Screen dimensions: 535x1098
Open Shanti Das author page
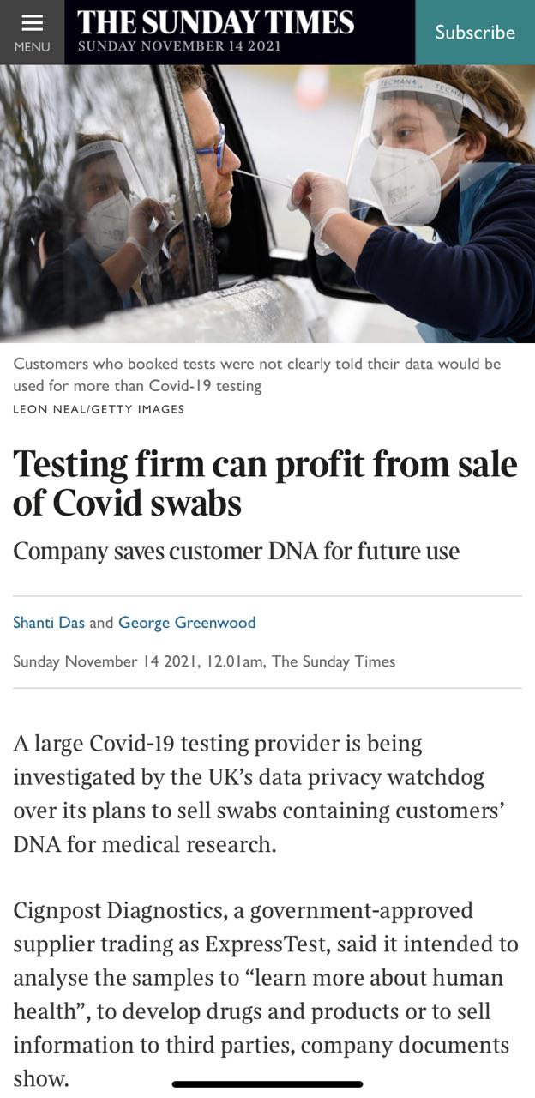[x=49, y=623]
